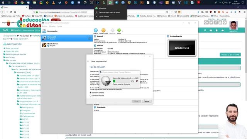The image size is (247, 139).
Task: Click WhatsApp entry in taskbar jump list
Action: pos(110,8)
